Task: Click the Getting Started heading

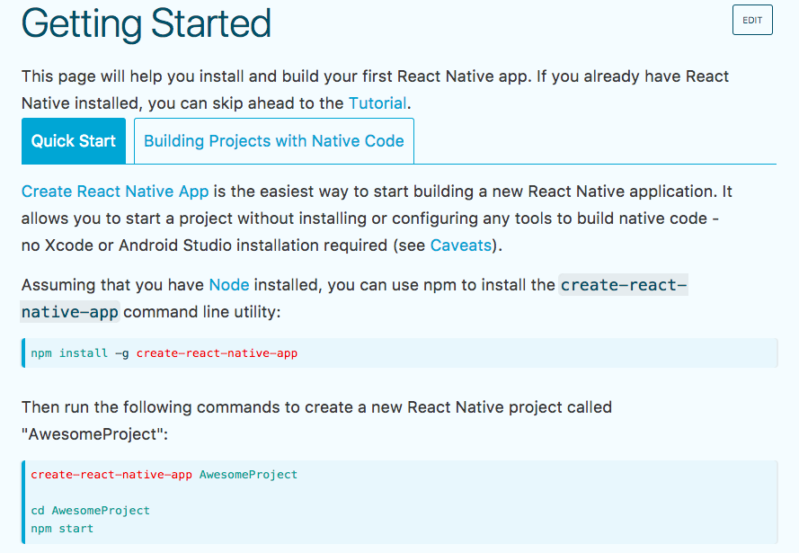Action: click(146, 23)
